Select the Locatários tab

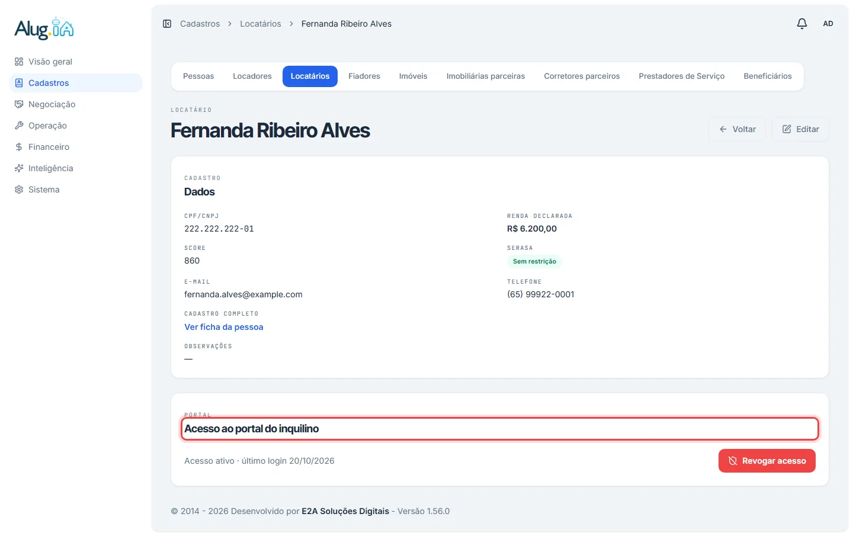[310, 76]
